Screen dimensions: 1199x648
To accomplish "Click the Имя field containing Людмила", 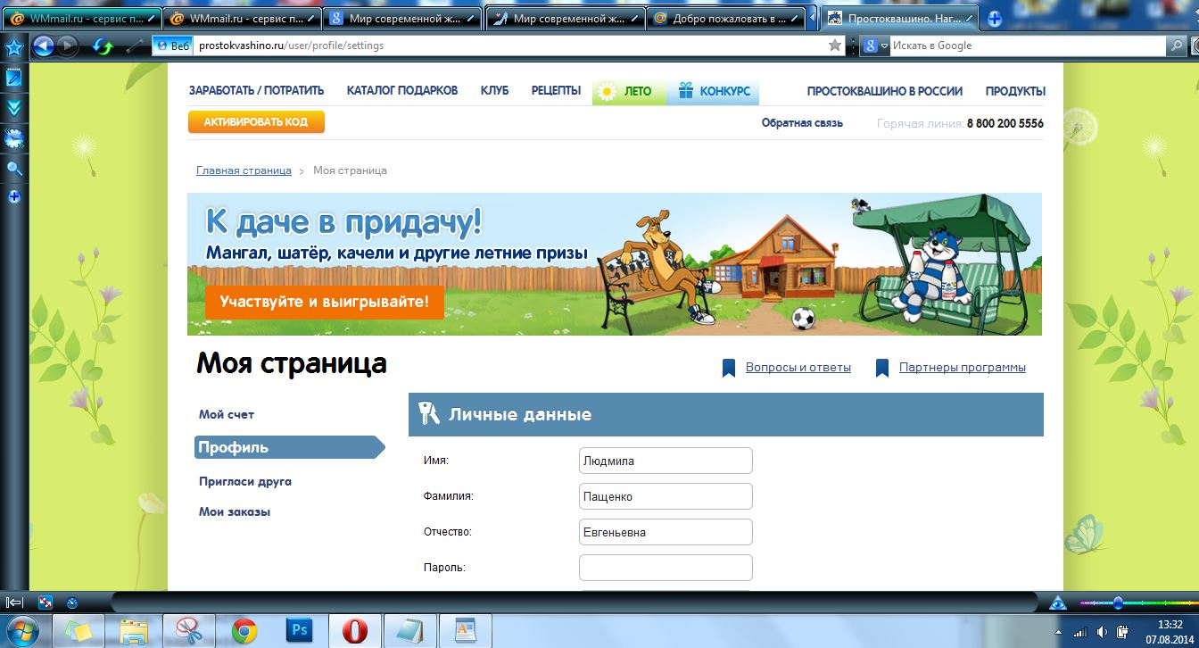I will pyautogui.click(x=666, y=461).
